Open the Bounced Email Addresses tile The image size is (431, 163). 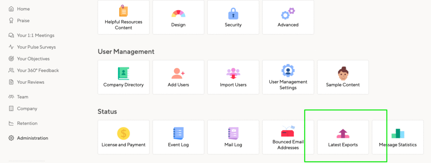point(288,137)
